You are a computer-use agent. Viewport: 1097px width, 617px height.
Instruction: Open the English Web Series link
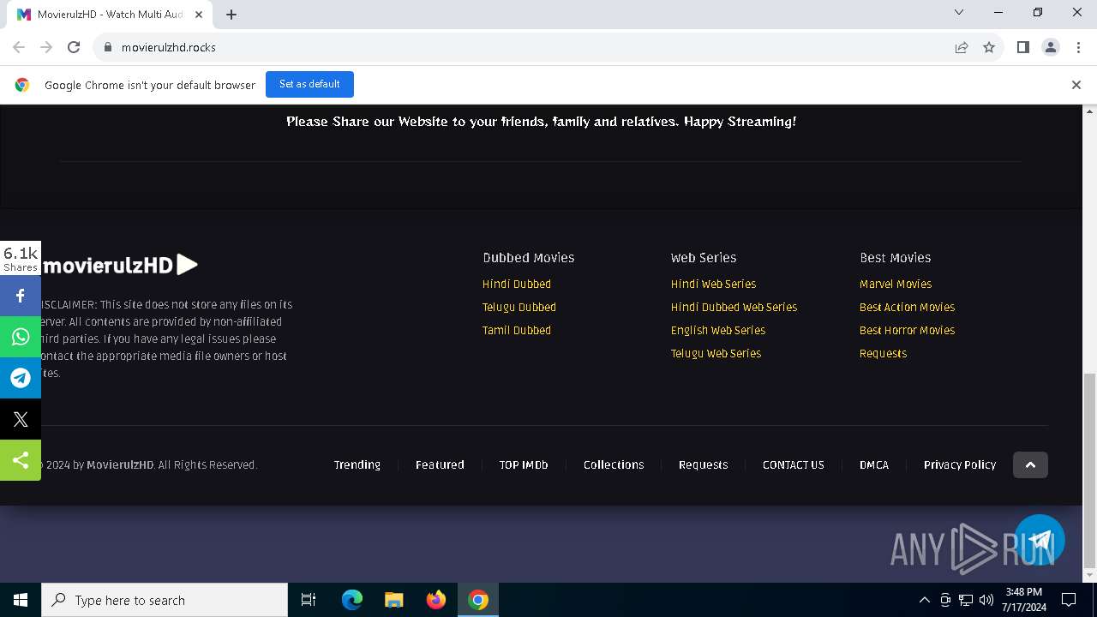coord(718,330)
